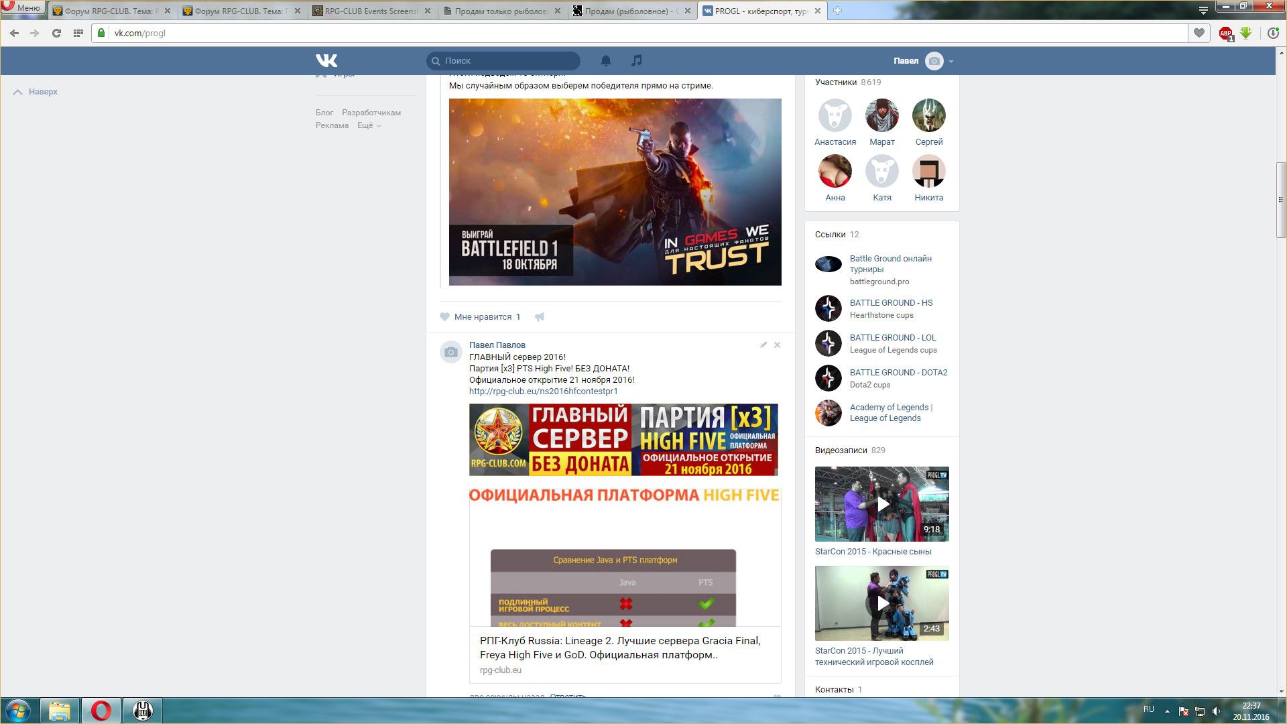Open Battle Ground онлайн турниры link
Viewport: 1287px width, 724px height.
click(891, 264)
